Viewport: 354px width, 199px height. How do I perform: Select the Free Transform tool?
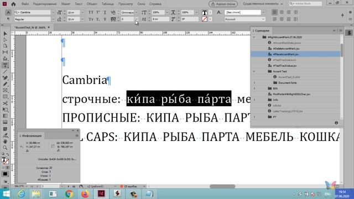(5, 109)
